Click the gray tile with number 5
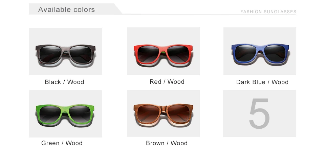The width and height of the screenshot is (325, 149). coord(260,114)
